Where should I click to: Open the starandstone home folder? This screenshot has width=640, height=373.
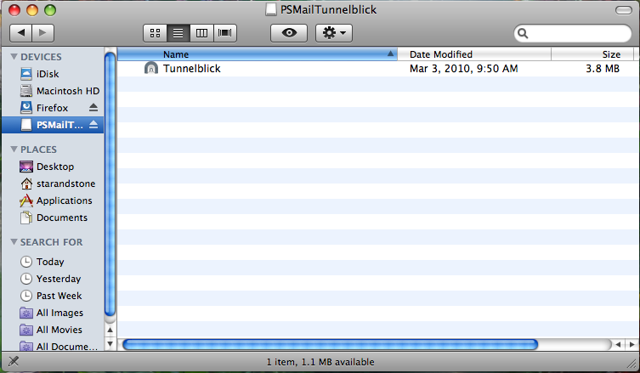(x=52, y=184)
